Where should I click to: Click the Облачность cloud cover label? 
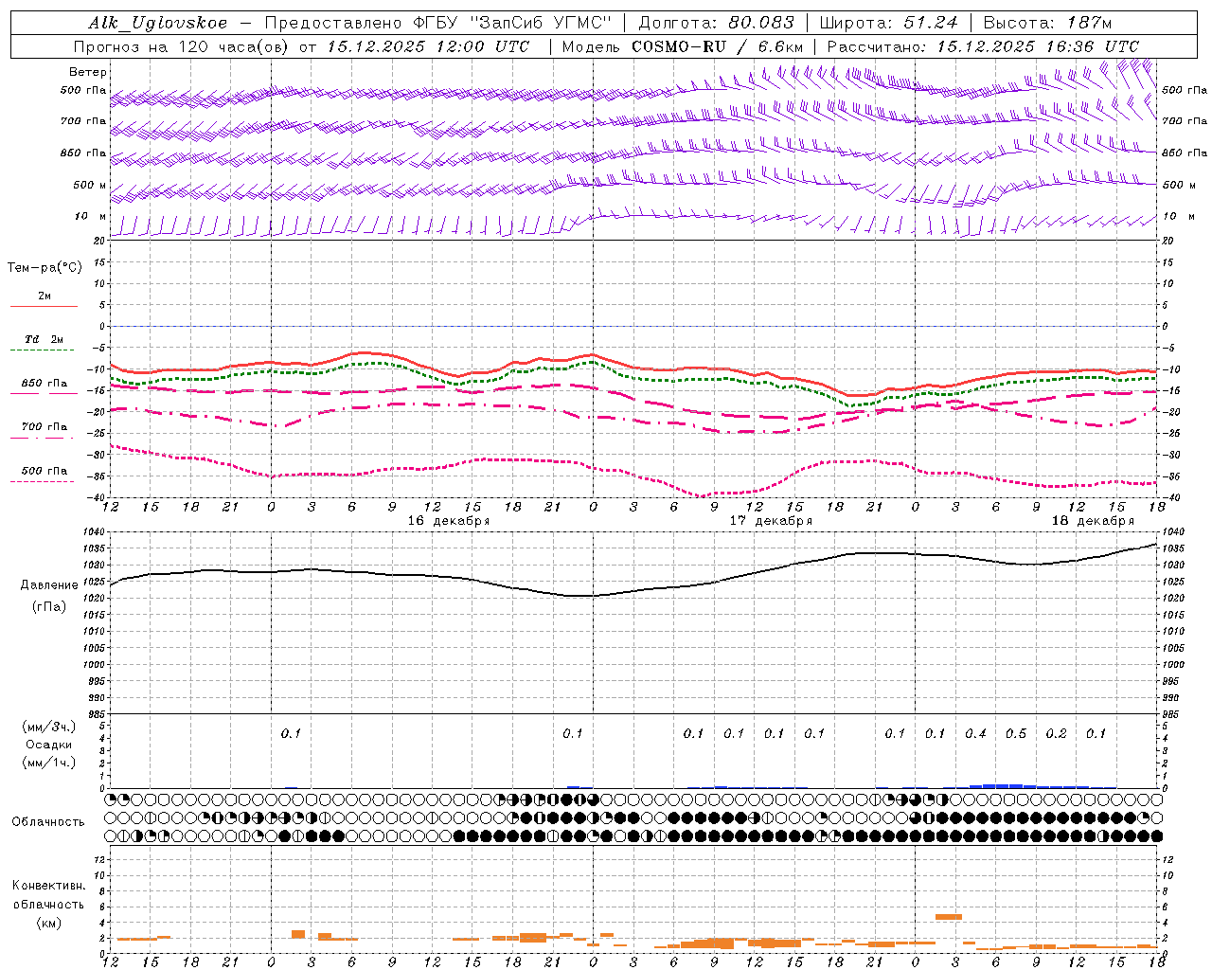point(48,821)
